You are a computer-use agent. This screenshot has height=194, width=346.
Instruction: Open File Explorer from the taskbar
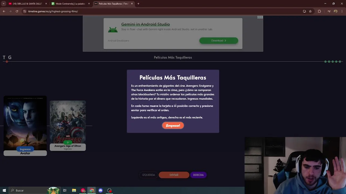pos(74,190)
